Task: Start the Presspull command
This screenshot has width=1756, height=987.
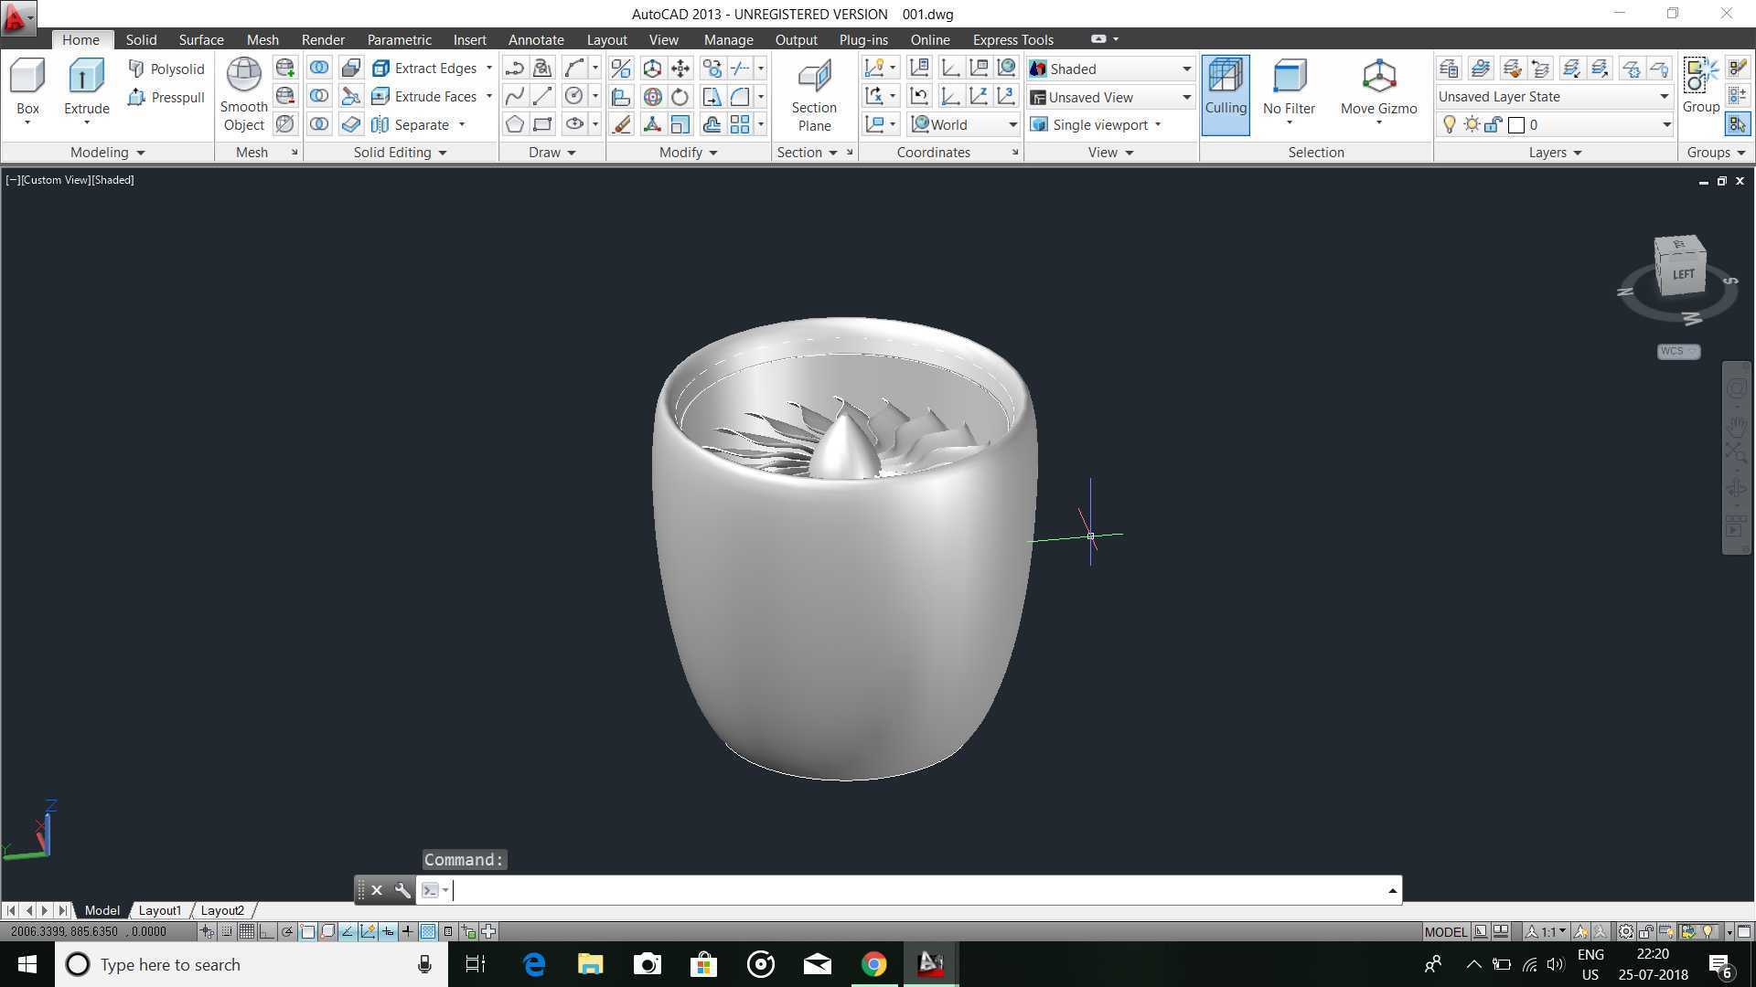Action: (x=166, y=97)
